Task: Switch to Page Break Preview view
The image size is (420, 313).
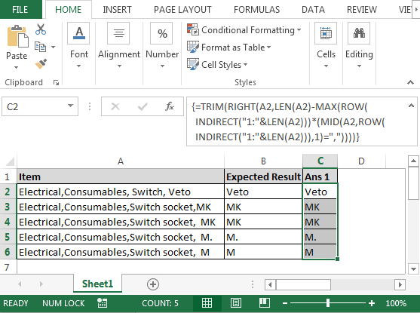Action: coord(265,303)
